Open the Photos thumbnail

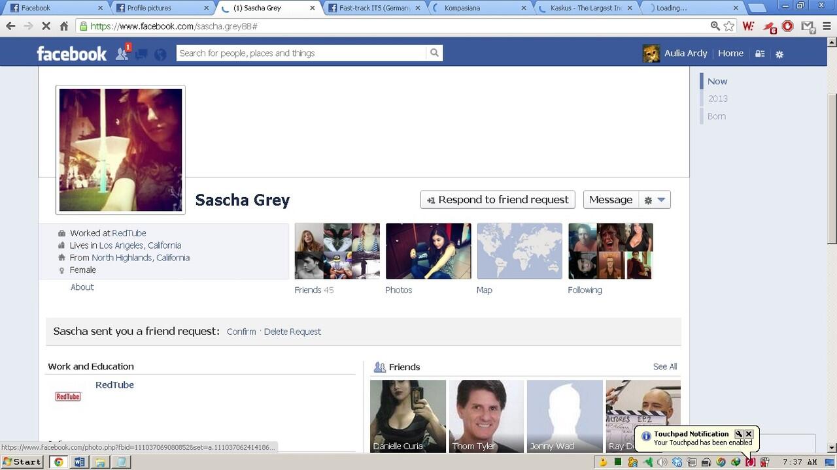coord(428,251)
